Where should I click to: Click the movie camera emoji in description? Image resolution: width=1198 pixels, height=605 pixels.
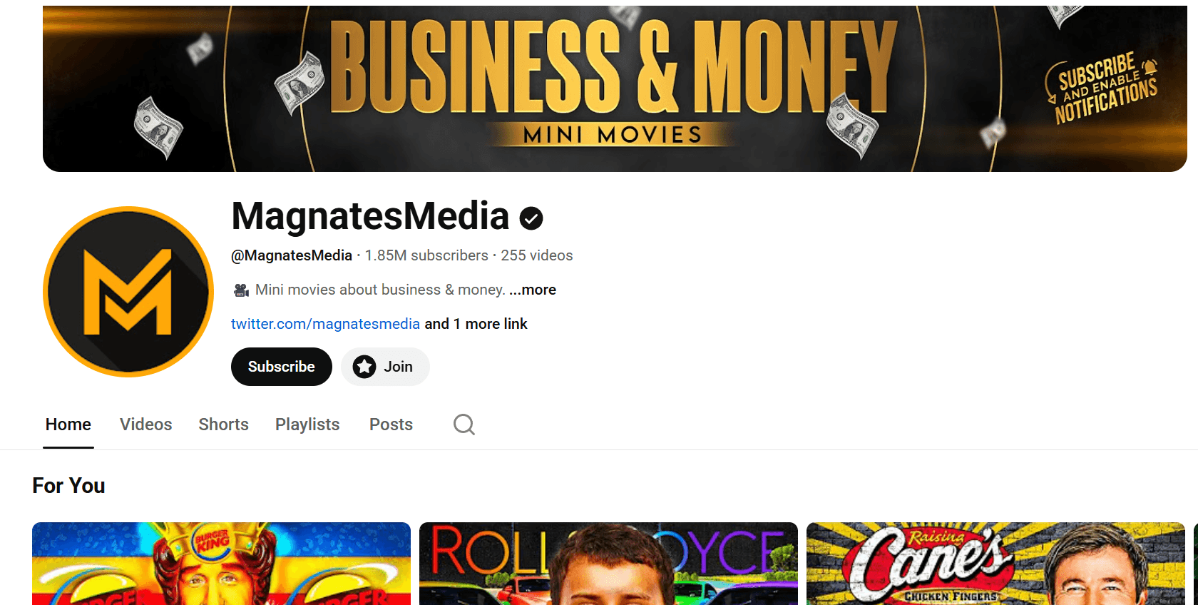point(241,290)
